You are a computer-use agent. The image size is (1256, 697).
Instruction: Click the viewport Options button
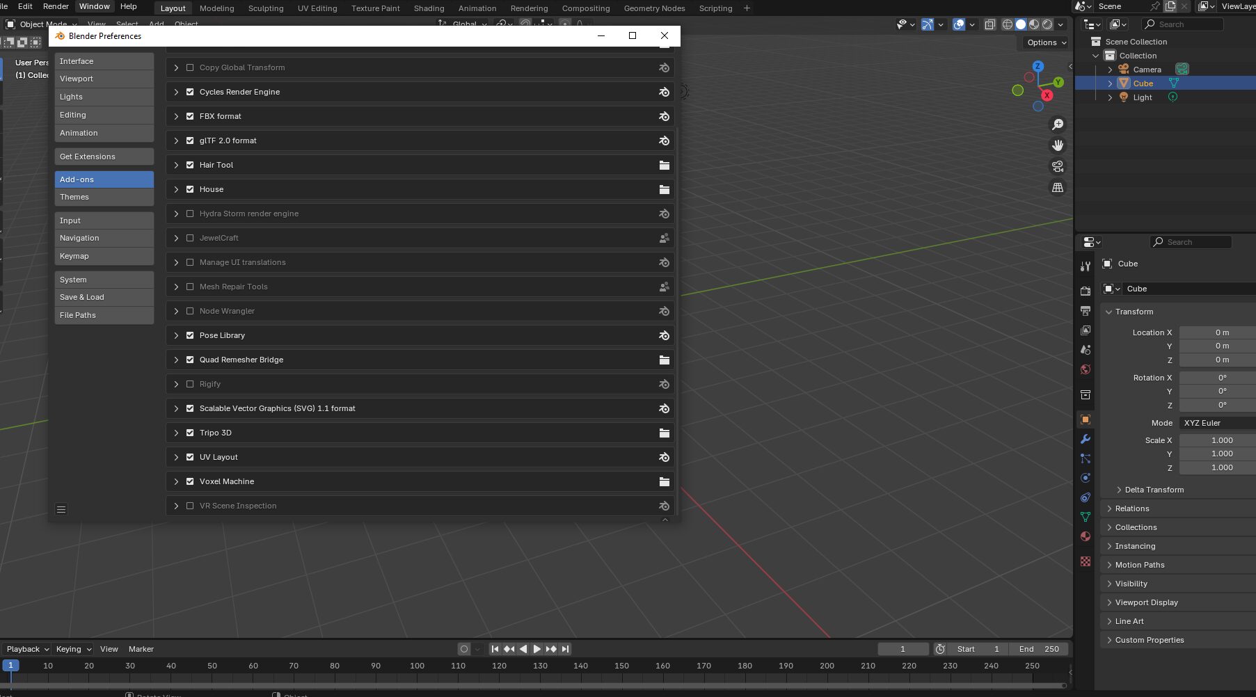1046,42
